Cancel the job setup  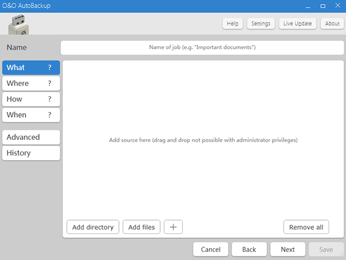coord(211,250)
